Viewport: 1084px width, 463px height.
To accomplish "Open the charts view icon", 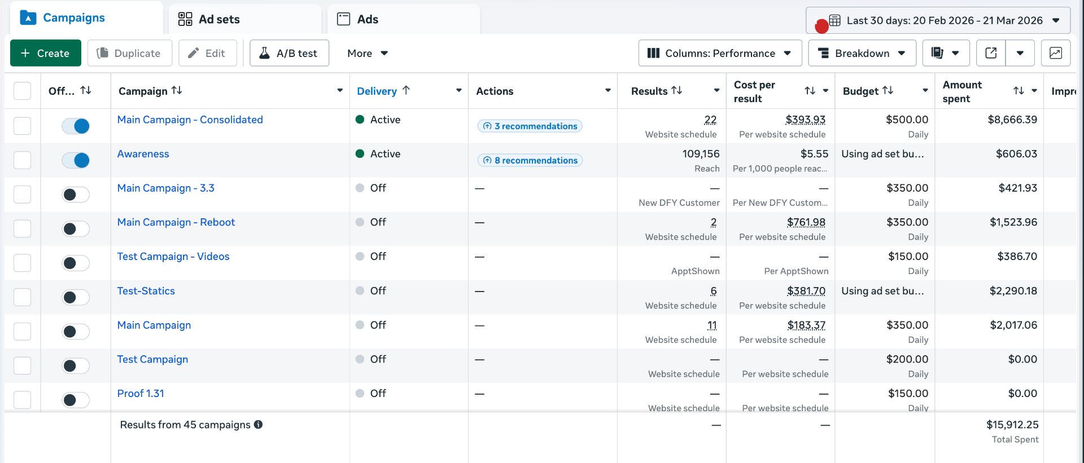I will tap(1056, 53).
